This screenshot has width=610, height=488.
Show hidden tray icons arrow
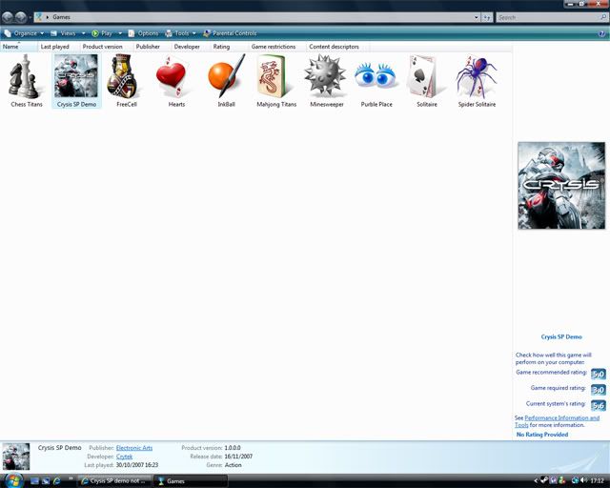(536, 481)
